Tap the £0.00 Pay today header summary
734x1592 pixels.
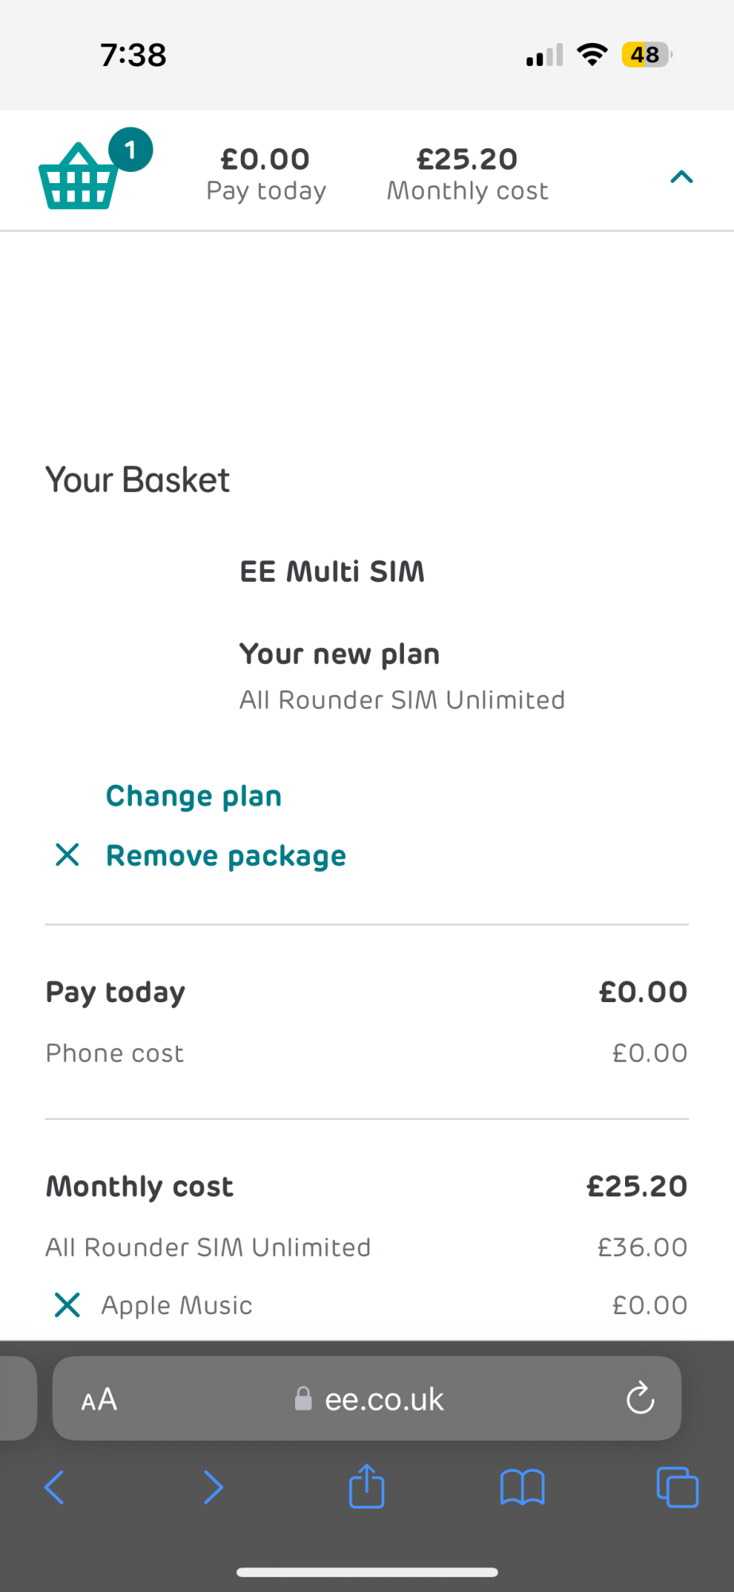click(x=266, y=174)
